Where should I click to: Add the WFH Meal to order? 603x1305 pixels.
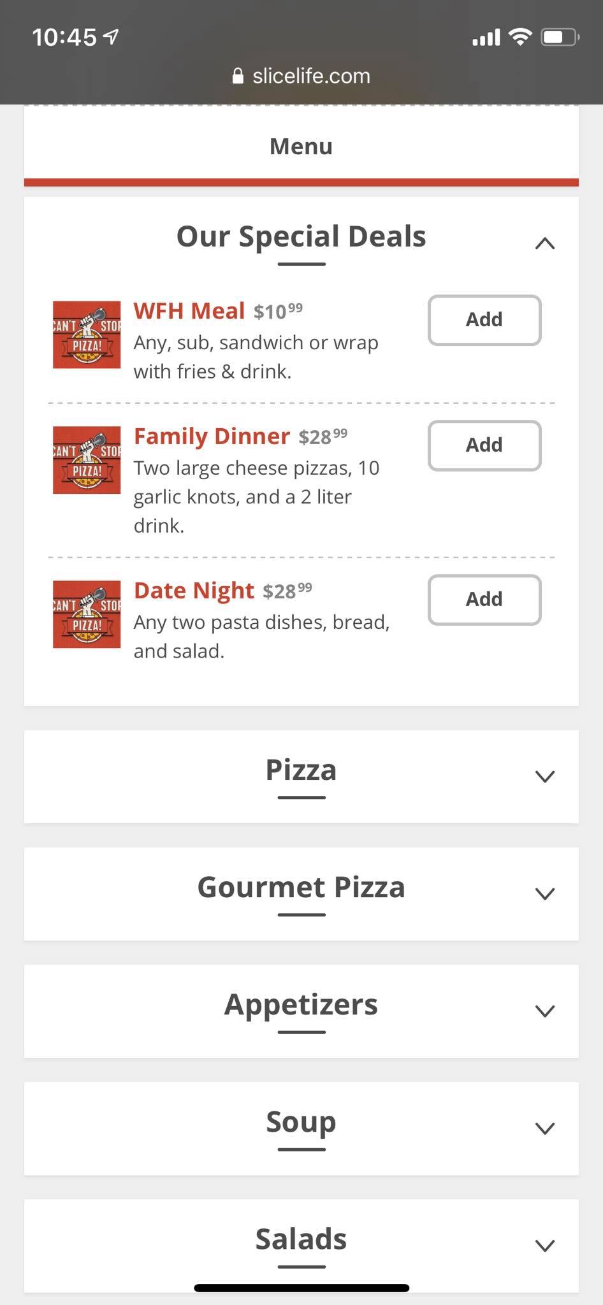484,320
